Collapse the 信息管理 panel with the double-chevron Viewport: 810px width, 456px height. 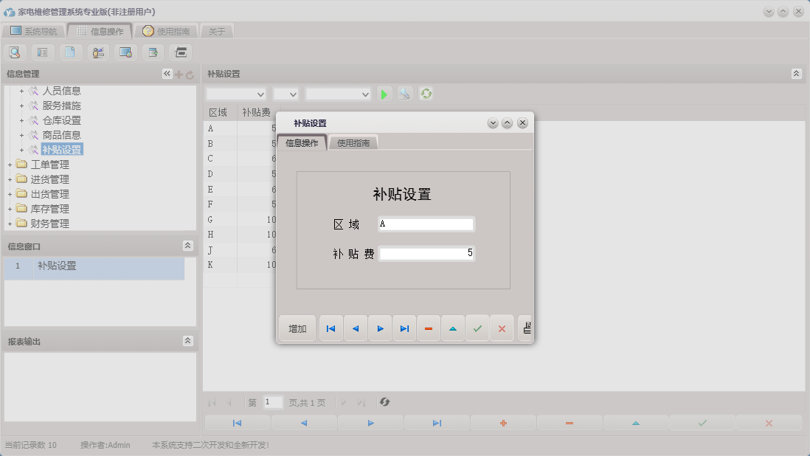166,73
